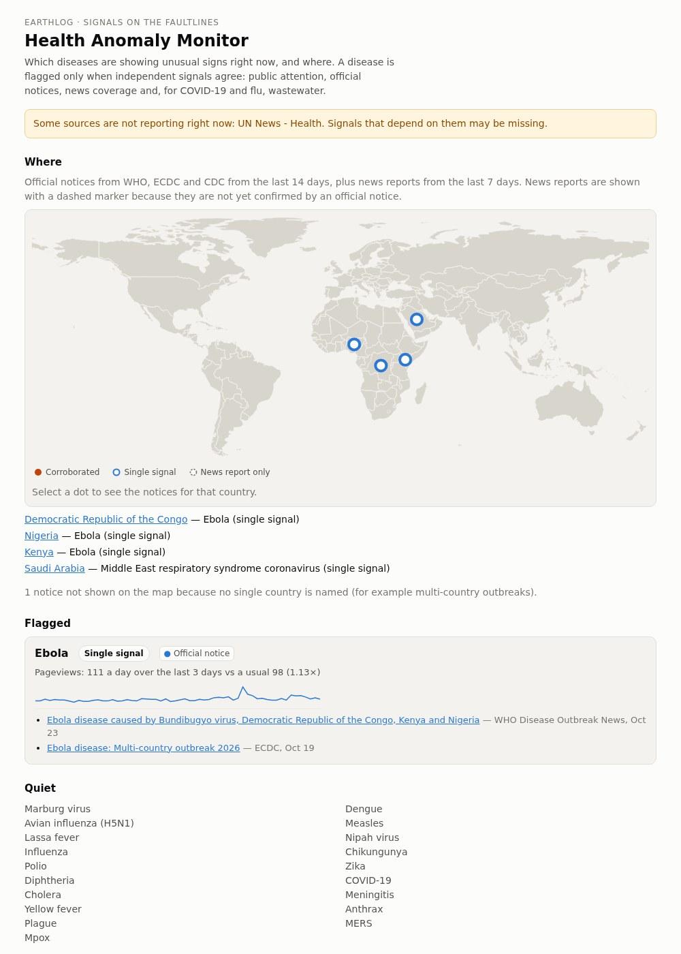Click the Flagged section heading
This screenshot has width=681, height=954.
coord(48,623)
